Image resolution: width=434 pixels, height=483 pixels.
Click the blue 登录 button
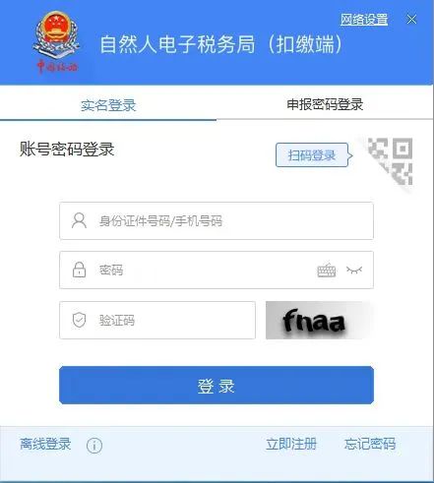click(217, 386)
